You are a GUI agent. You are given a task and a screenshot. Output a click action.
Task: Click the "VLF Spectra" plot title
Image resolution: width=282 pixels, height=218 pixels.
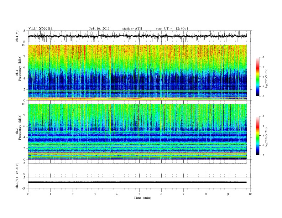(x=40, y=28)
